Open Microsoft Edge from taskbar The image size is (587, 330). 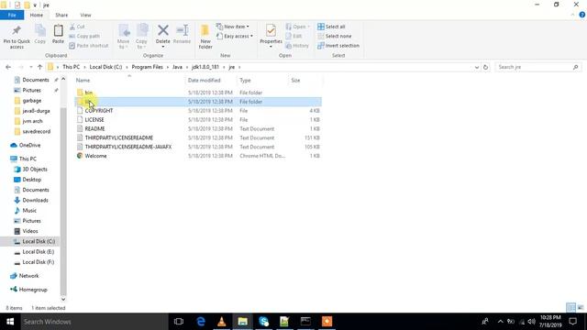click(201, 322)
